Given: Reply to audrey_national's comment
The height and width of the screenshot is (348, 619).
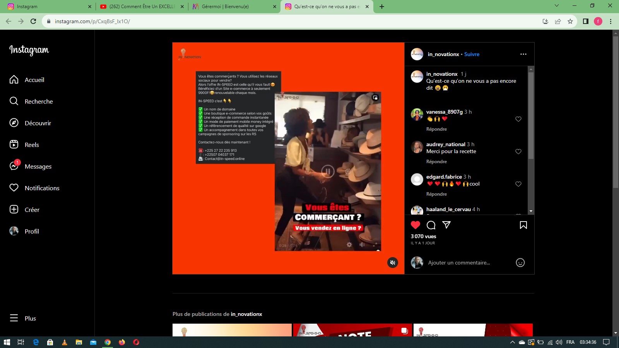Looking at the screenshot, I should pyautogui.click(x=436, y=162).
